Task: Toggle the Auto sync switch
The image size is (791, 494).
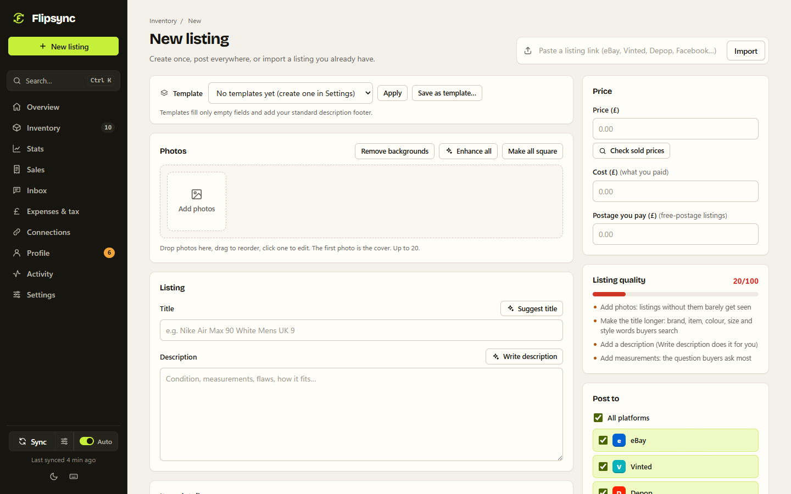Action: (87, 441)
